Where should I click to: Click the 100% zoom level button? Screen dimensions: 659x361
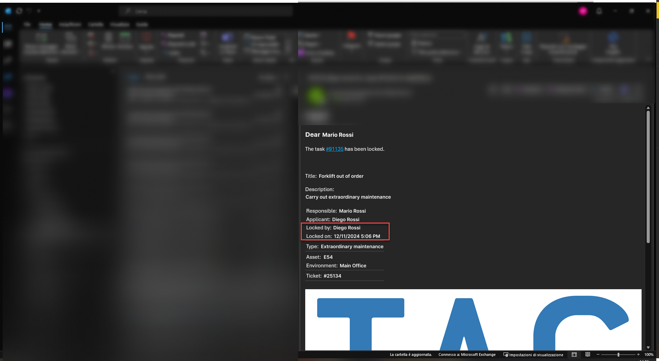(x=649, y=355)
